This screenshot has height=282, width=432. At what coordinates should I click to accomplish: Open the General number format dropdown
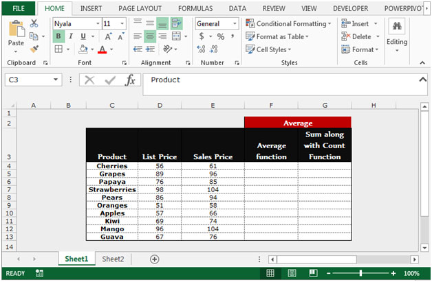[x=235, y=23]
